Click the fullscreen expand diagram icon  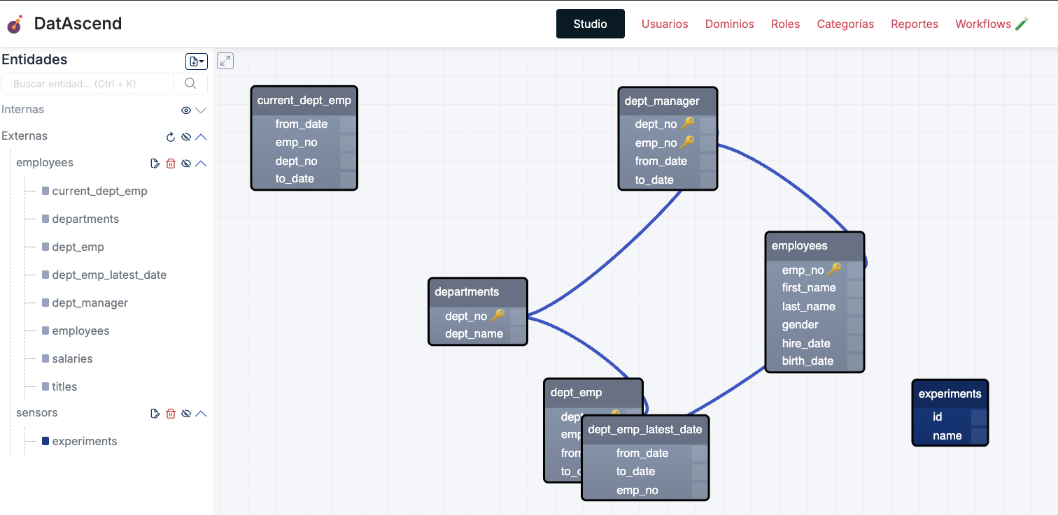click(225, 61)
